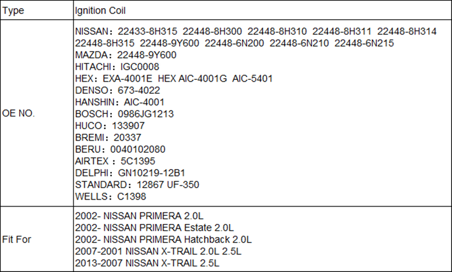Select the WELLS C1398 line
The image size is (452, 272).
pos(111,197)
